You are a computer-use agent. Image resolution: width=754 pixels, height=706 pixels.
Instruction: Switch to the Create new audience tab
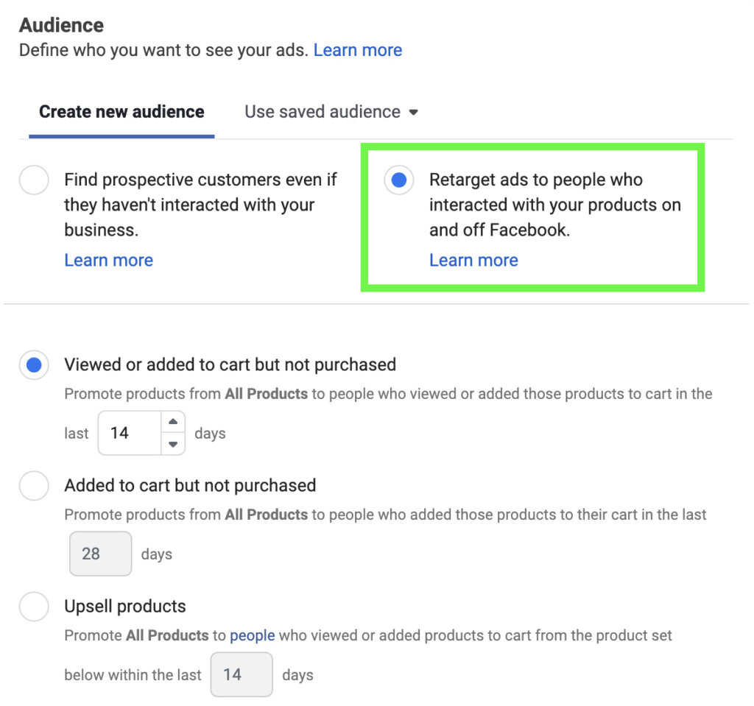121,111
